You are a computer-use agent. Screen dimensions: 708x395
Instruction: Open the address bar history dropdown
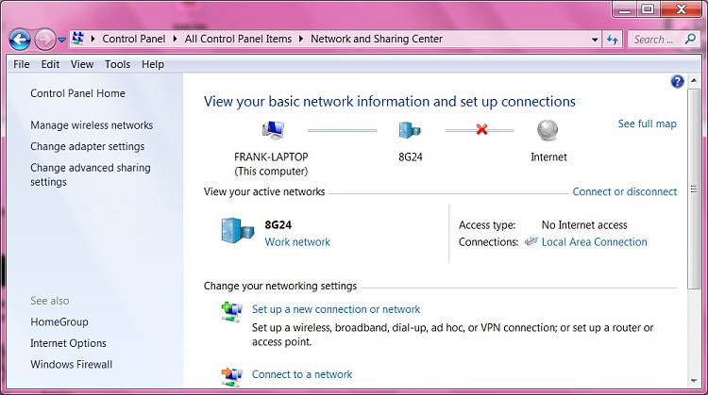[595, 40]
